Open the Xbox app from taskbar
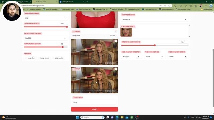The width and height of the screenshot is (214, 120). click(x=132, y=117)
